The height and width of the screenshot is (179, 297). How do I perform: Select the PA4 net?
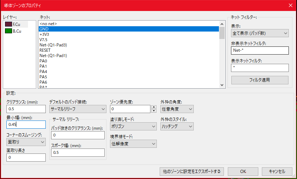129,72
